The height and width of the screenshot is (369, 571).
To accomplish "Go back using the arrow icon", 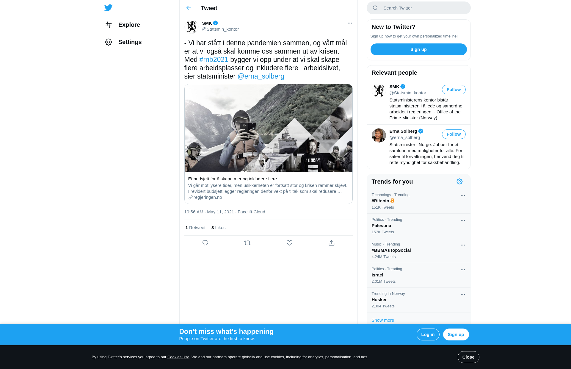I will point(189,8).
